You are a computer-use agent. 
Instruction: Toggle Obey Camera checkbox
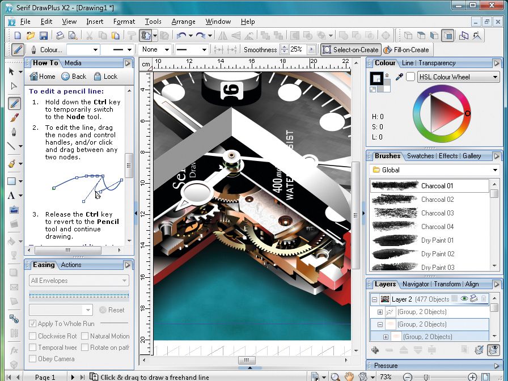32,359
